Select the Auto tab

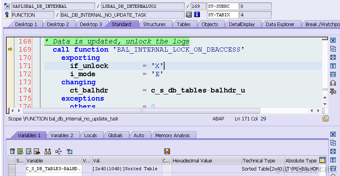[139, 136]
